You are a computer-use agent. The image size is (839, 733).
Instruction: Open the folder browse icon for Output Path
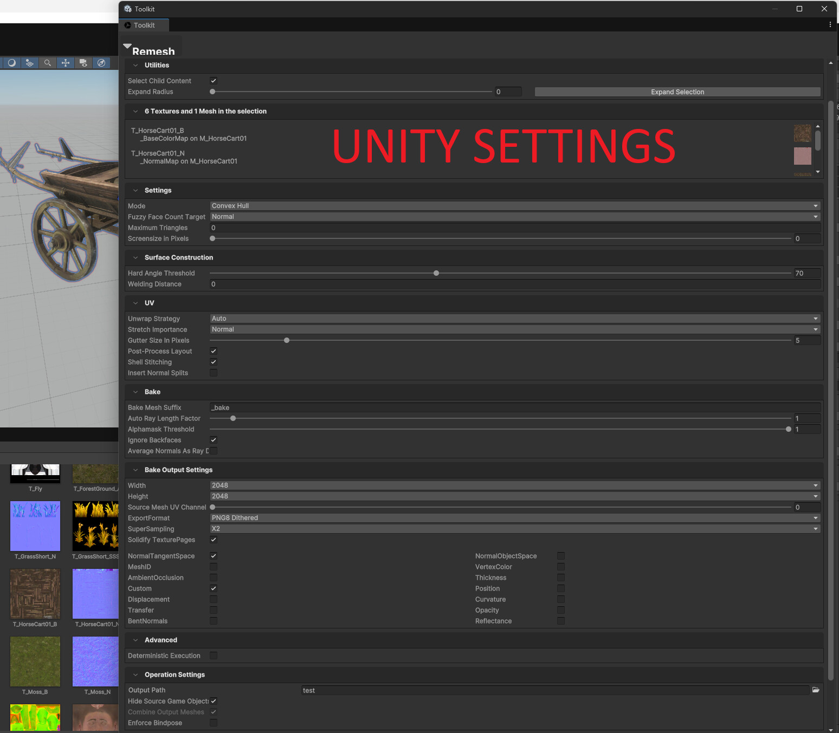click(816, 690)
